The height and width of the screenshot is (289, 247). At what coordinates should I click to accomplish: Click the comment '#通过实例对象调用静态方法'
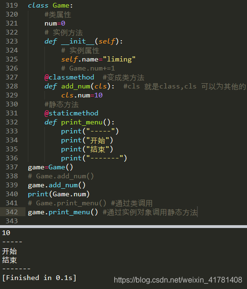pyautogui.click(x=150, y=212)
